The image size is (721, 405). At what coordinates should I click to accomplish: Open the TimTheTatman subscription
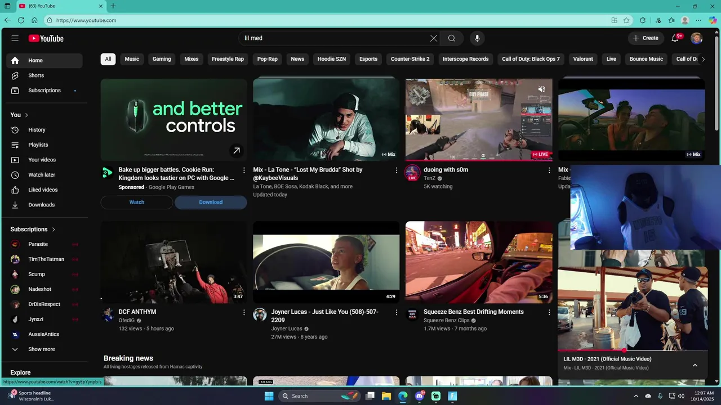(45, 259)
